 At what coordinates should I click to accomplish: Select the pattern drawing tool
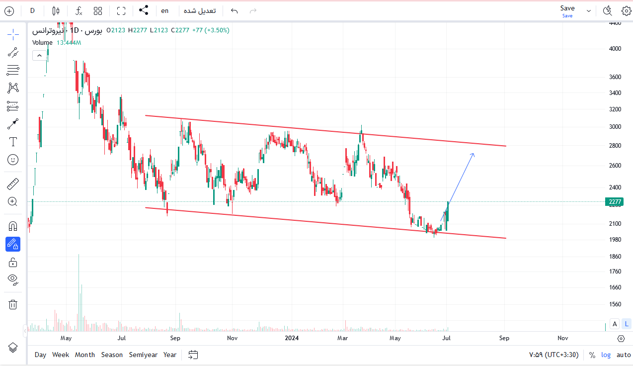click(x=13, y=88)
